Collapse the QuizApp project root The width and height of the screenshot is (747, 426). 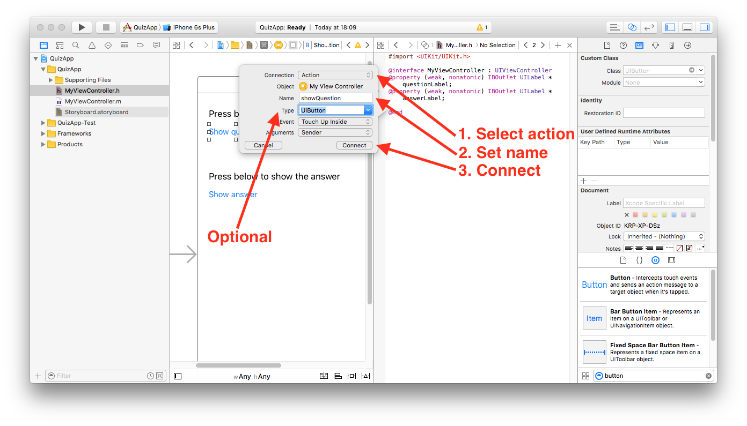(35, 58)
